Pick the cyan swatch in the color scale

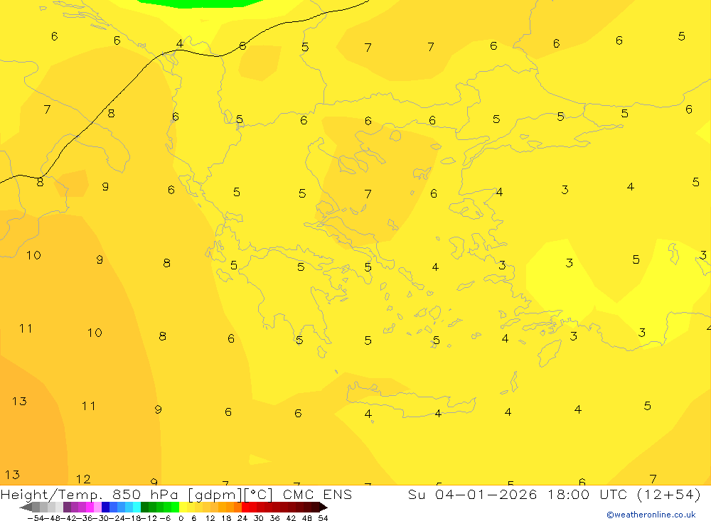tap(137, 507)
